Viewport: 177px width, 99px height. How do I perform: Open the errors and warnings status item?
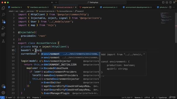pyautogui.click(x=21, y=98)
